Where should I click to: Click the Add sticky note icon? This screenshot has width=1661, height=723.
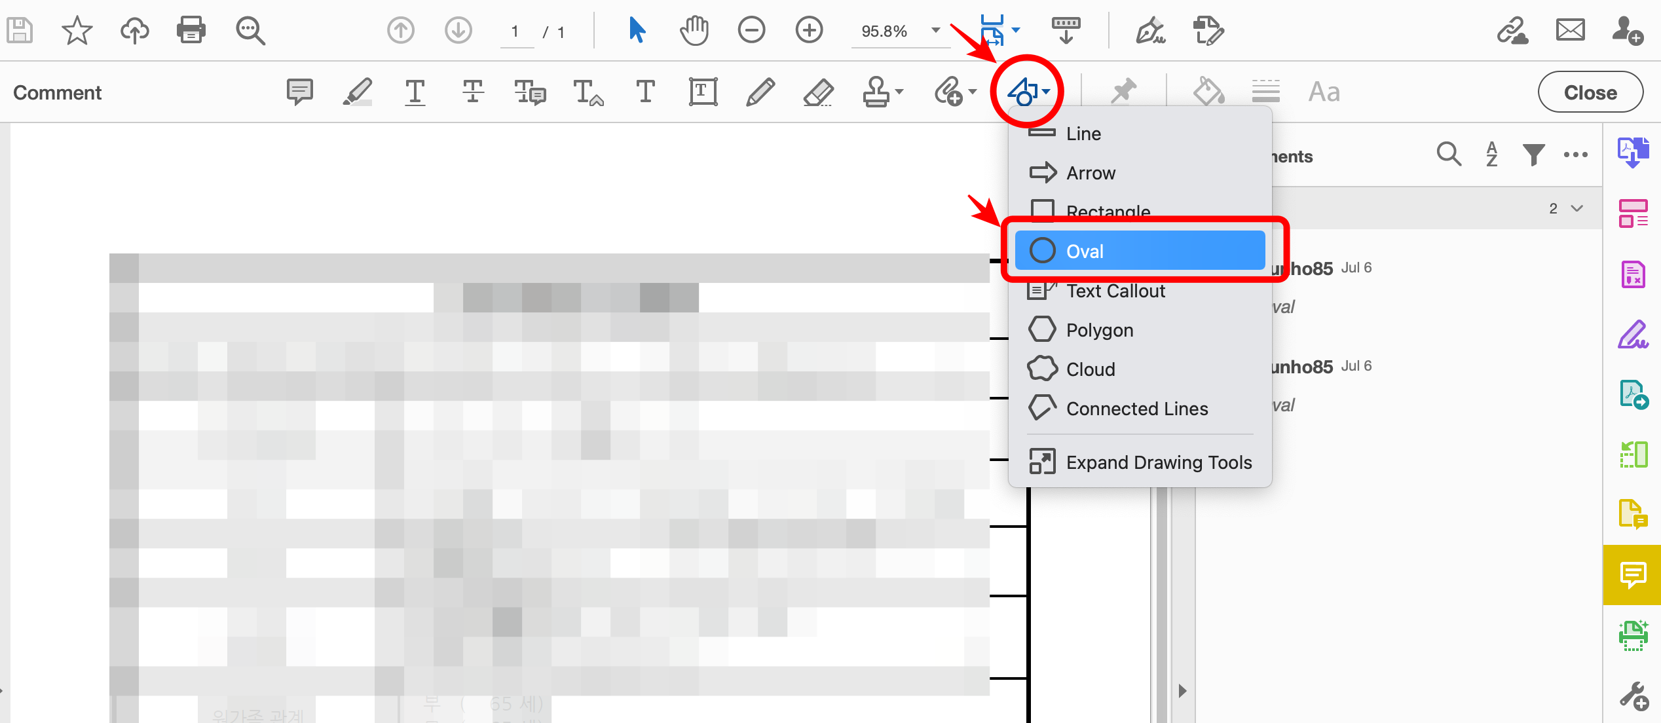coord(300,92)
